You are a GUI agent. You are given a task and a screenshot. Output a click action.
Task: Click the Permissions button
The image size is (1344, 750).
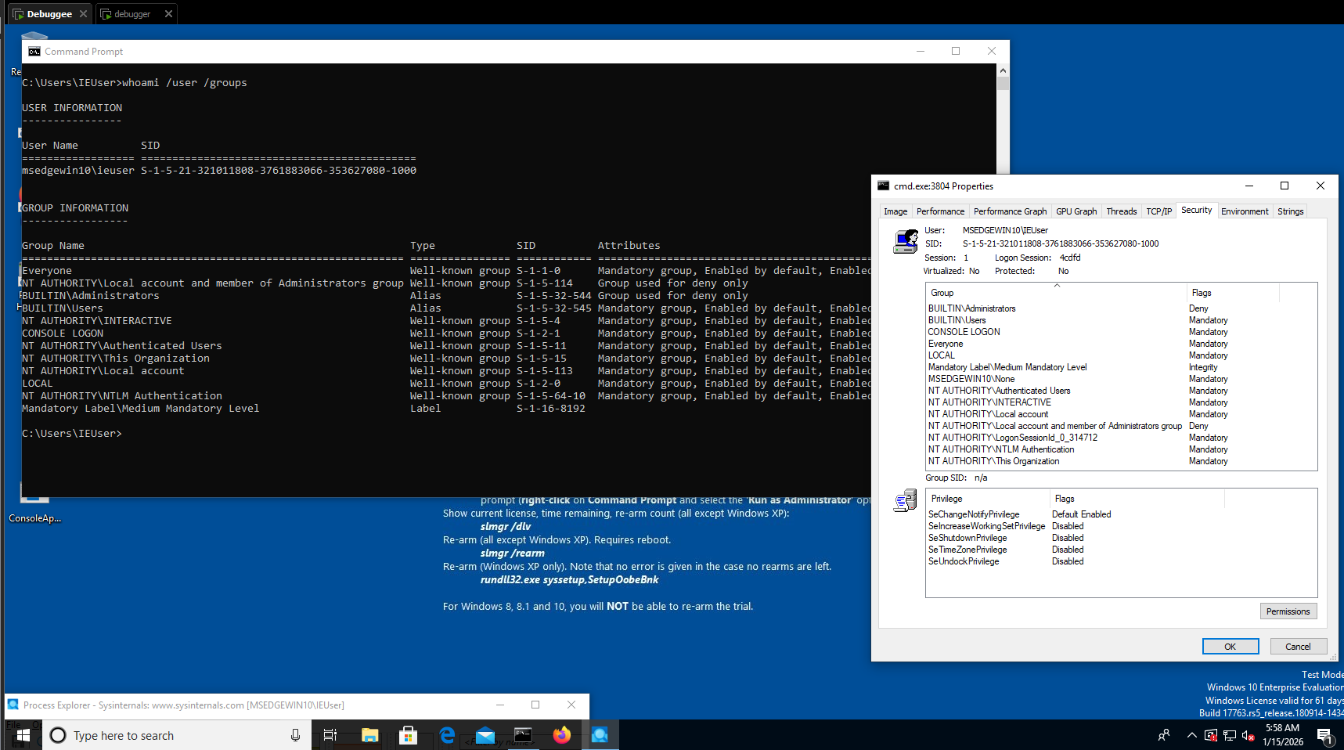point(1288,611)
